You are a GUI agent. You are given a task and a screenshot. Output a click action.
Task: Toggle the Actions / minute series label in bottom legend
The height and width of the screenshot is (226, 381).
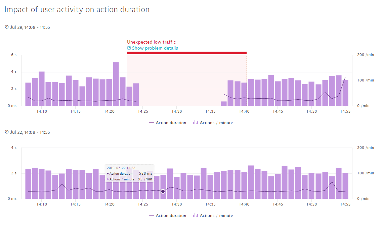coord(216,216)
